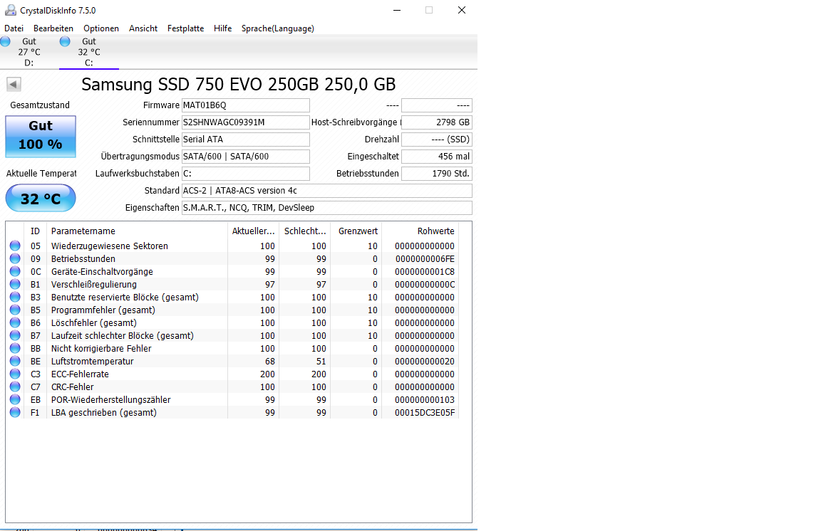821x531 pixels.
Task: Click the Grenzwert column header
Action: 356,231
